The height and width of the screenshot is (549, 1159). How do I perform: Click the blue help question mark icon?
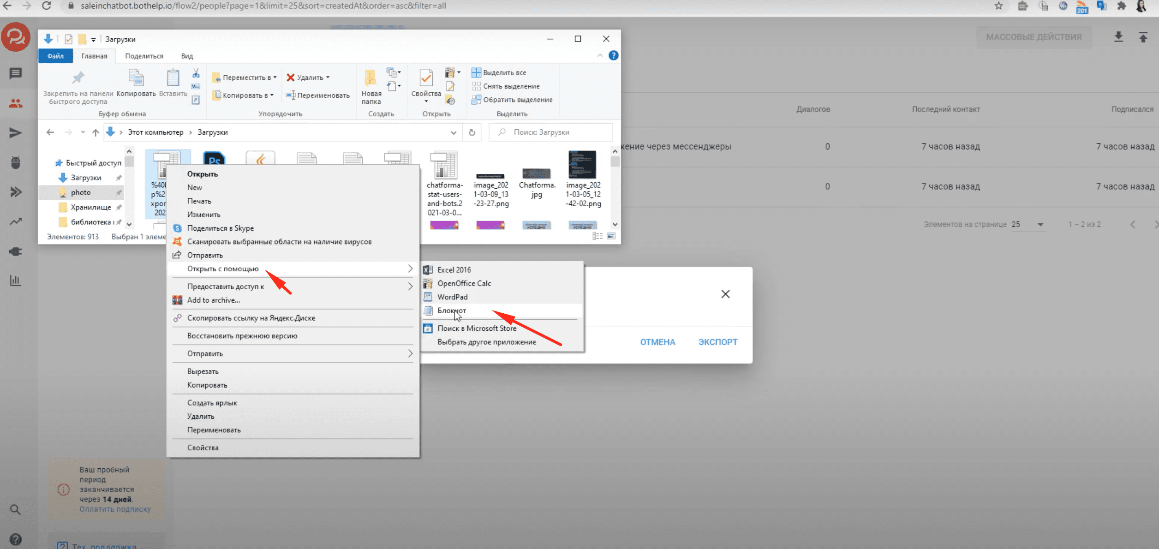(613, 55)
